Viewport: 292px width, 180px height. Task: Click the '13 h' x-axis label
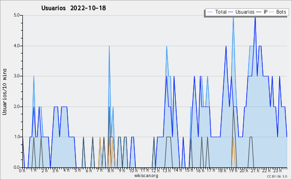[x=166, y=171]
